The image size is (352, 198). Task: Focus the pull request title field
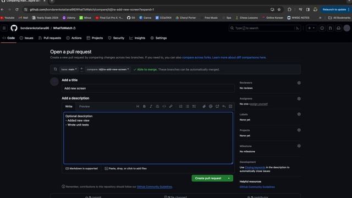pyautogui.click(x=148, y=88)
